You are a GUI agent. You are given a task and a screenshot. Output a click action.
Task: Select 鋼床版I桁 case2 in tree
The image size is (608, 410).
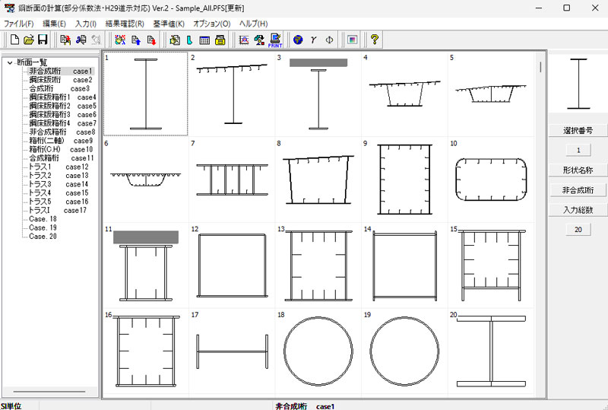click(61, 80)
